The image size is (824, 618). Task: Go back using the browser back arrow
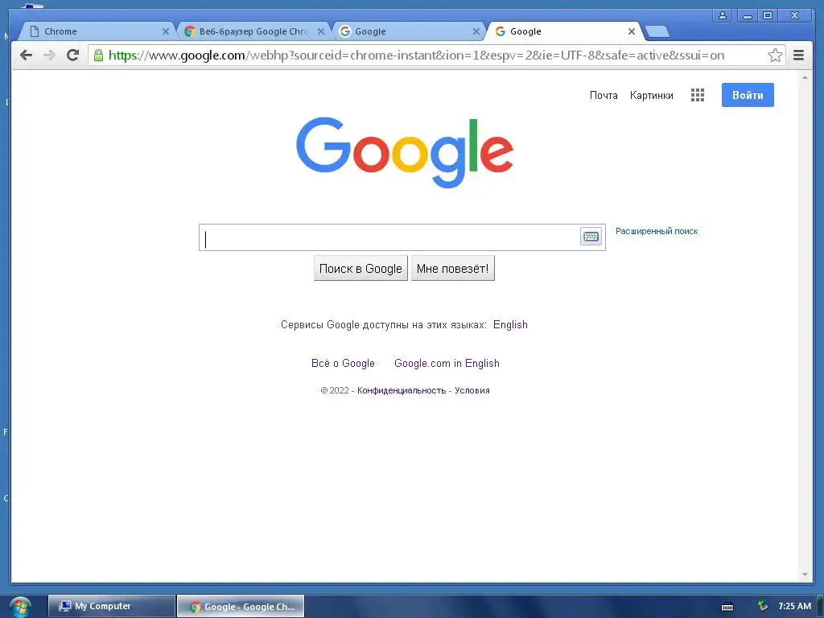coord(26,56)
